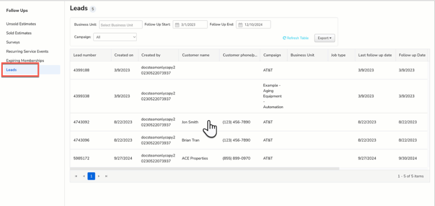
Task: Click lead number 4743092
Action: 81,122
